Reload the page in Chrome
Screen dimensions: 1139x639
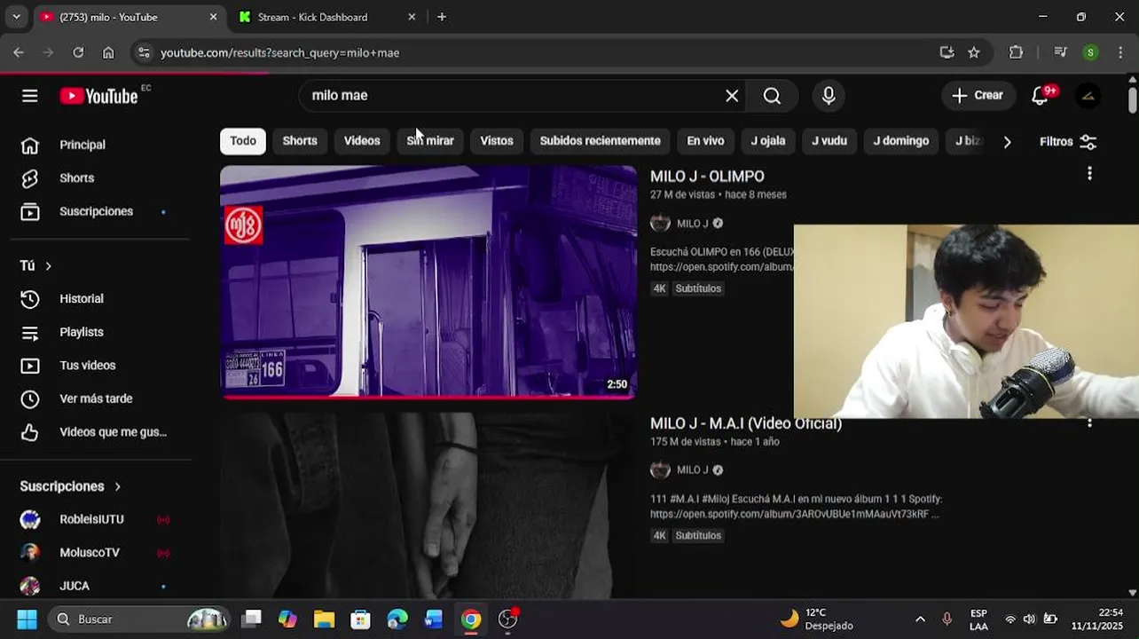(78, 52)
